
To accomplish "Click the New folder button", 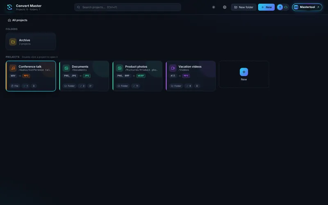I will (244, 7).
